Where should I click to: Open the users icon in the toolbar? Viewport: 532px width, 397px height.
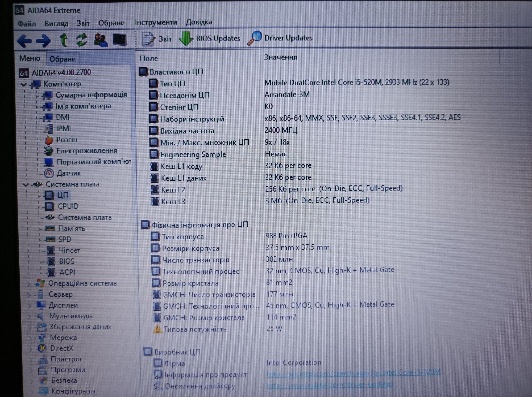click(x=101, y=40)
